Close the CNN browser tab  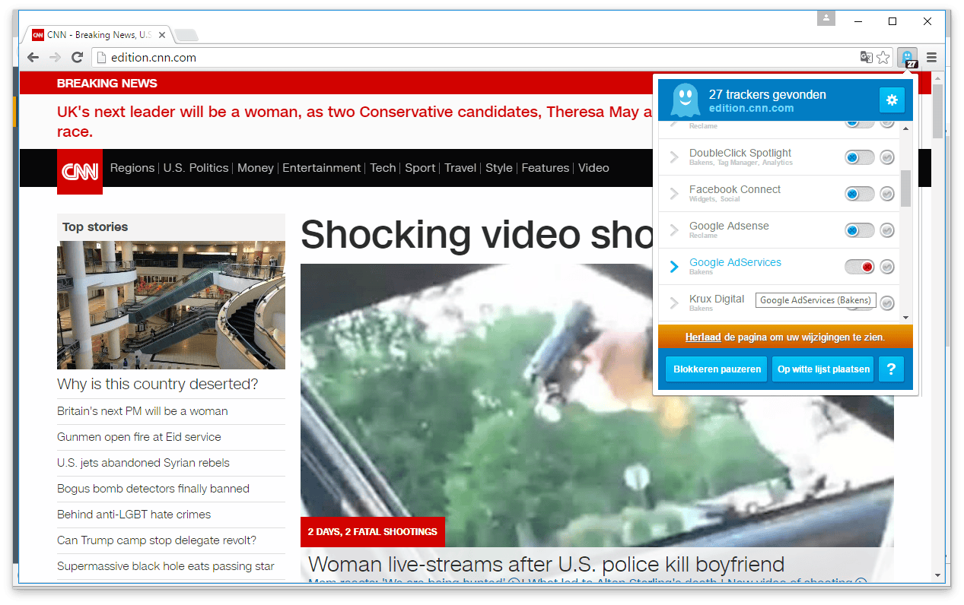coord(162,35)
